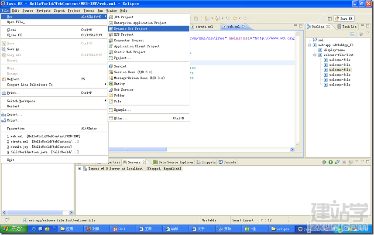Open Example... wizard
This screenshot has height=235, width=374.
pyautogui.click(x=149, y=110)
